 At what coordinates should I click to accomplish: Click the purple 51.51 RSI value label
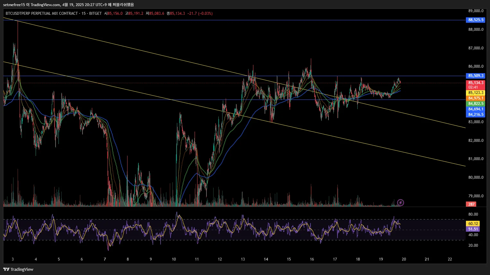coord(473,229)
